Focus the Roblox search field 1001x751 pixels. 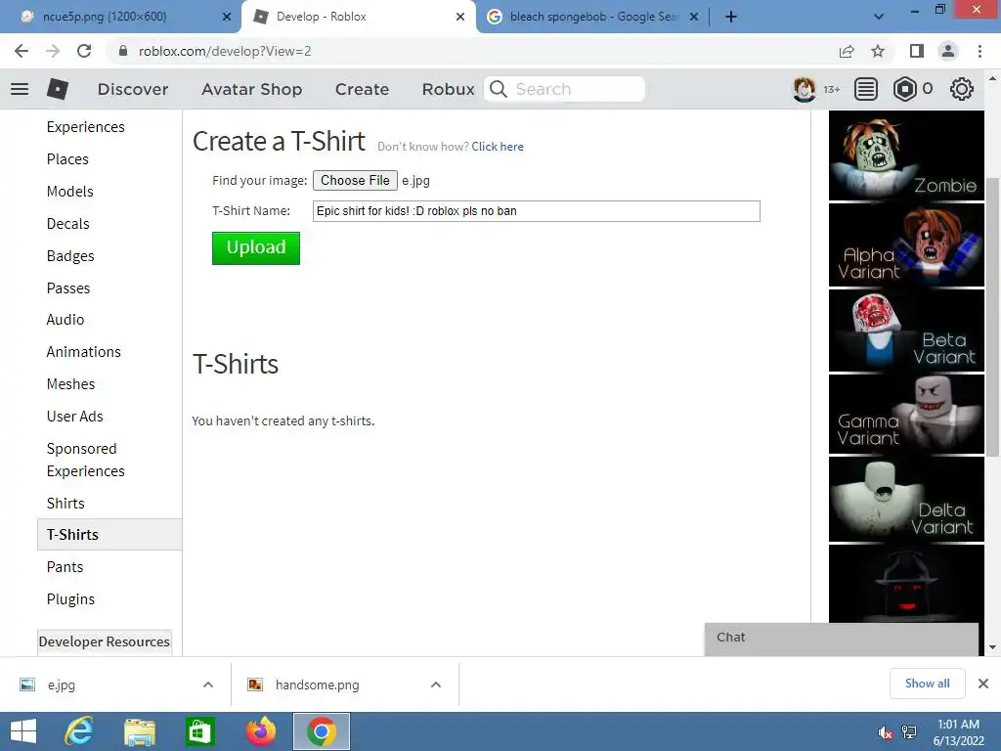[x=564, y=89]
